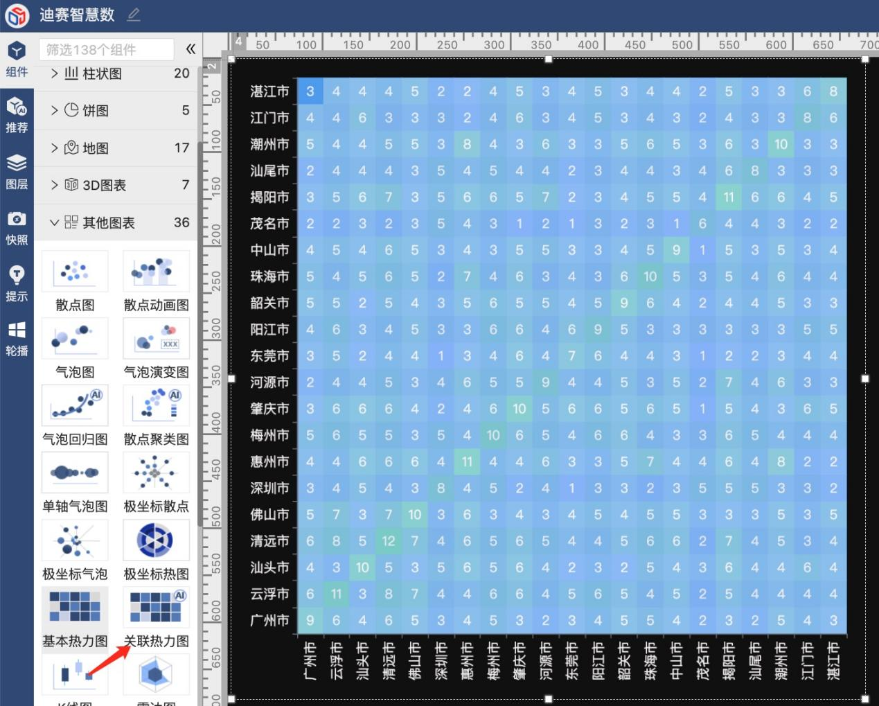Select the 极坐标气泡 chart thumbnail
This screenshot has width=879, height=706.
click(75, 540)
